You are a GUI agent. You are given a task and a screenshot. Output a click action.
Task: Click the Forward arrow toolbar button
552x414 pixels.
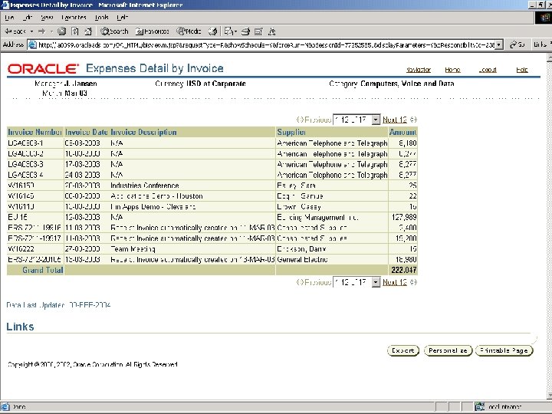click(x=41, y=31)
